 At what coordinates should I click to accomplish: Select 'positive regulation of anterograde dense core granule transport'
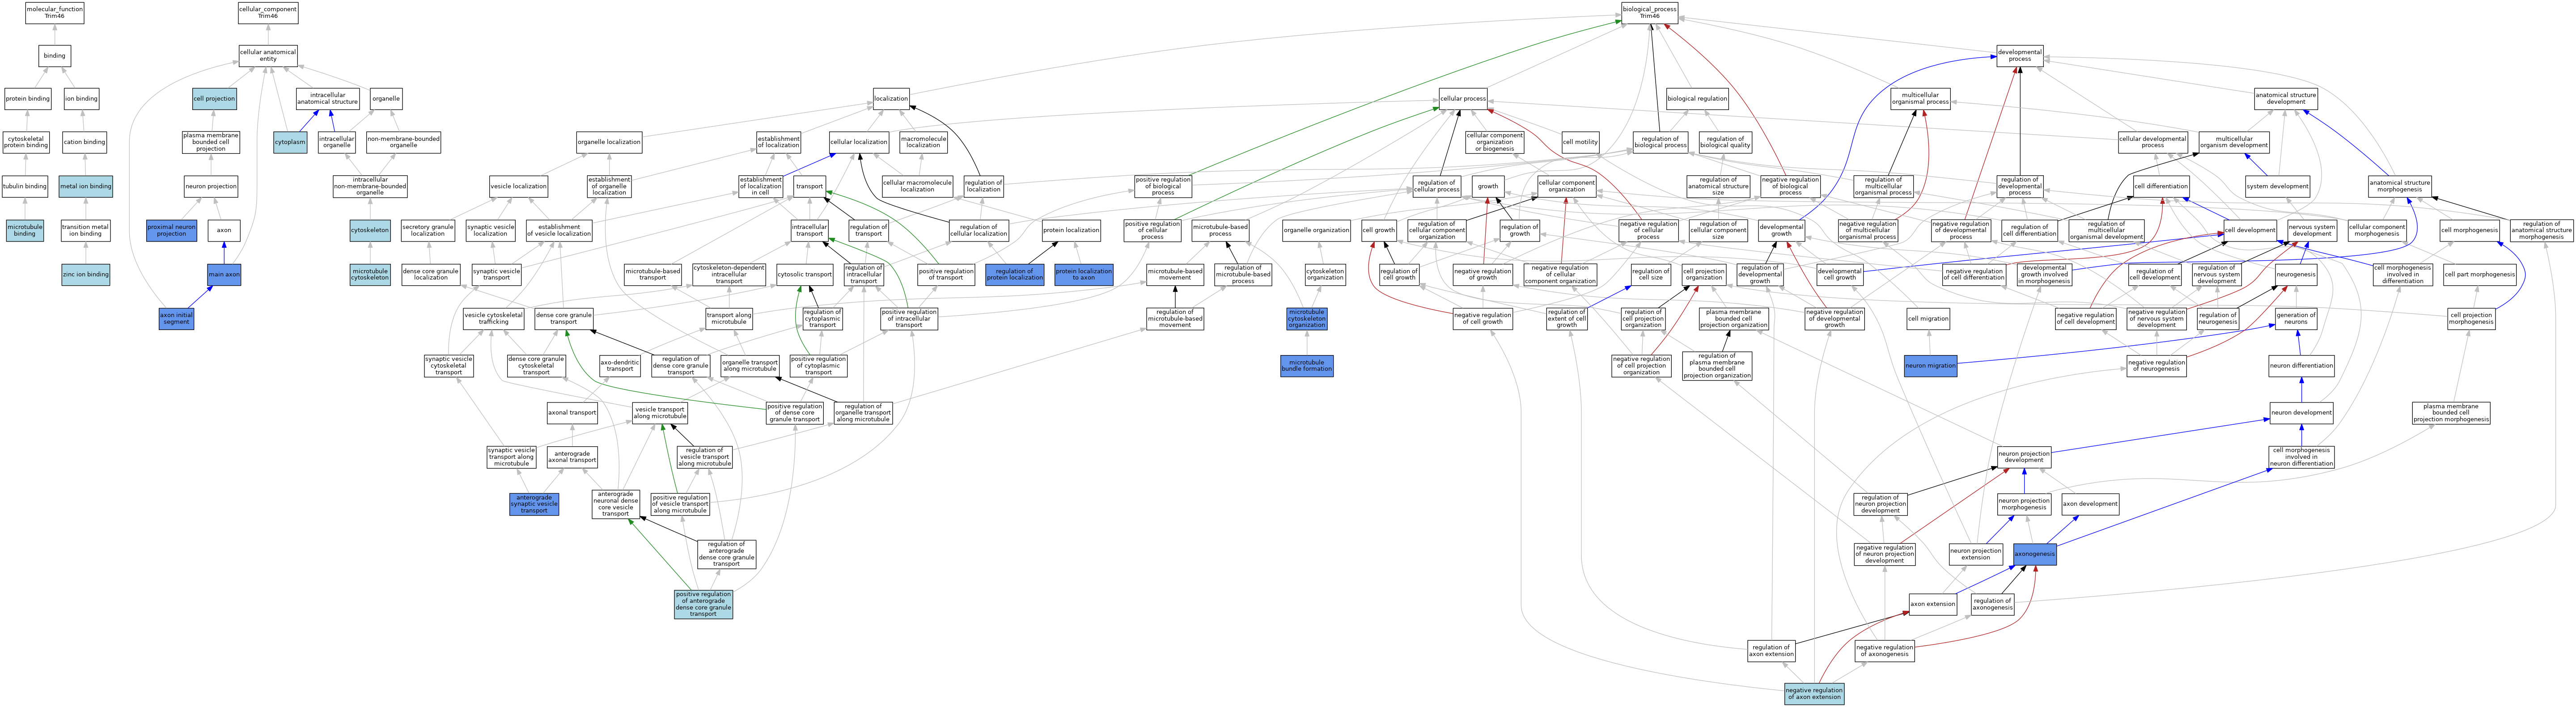pyautogui.click(x=703, y=604)
